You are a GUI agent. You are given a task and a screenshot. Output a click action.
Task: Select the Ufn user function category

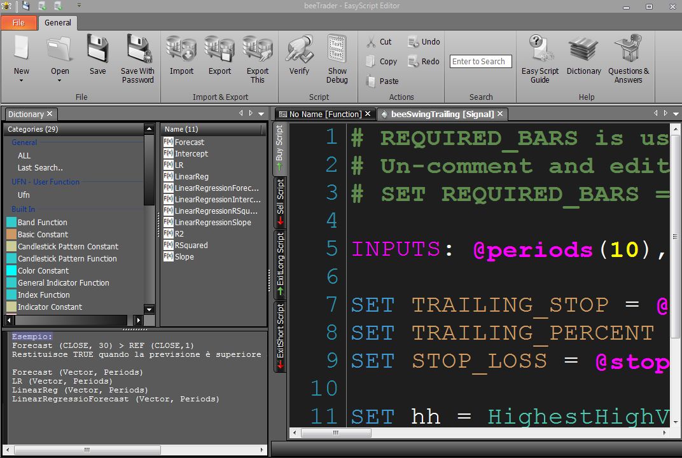point(24,195)
